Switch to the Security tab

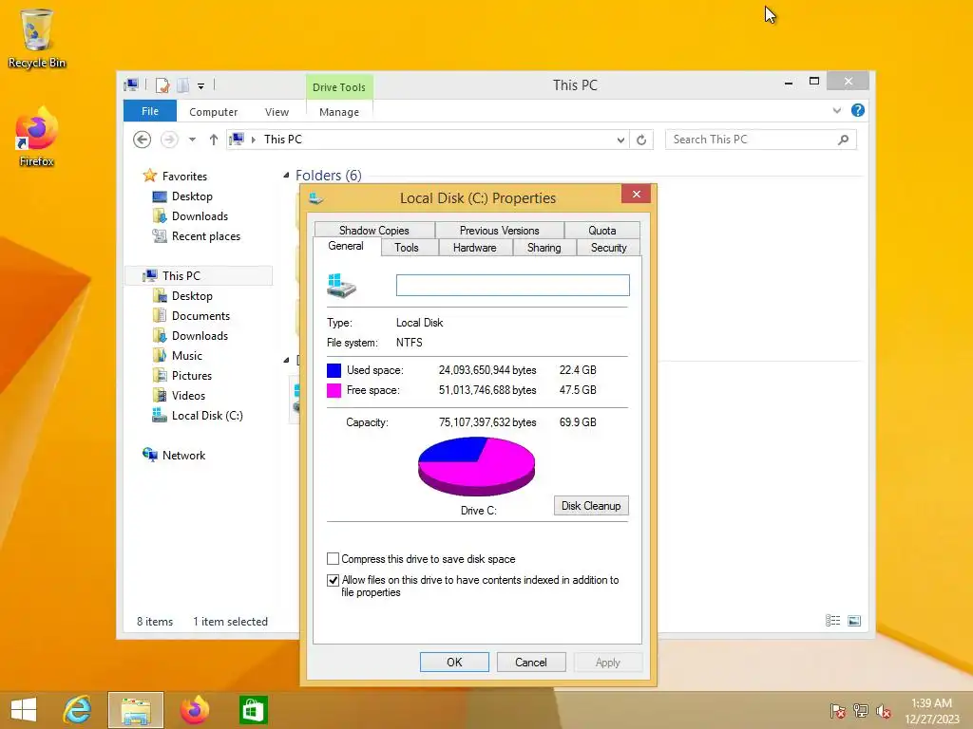(609, 248)
